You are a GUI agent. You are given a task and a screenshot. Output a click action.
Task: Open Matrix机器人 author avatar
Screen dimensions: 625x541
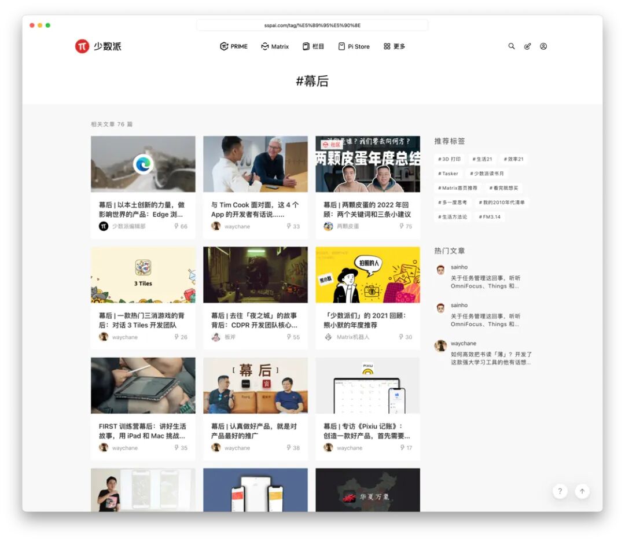pos(328,337)
